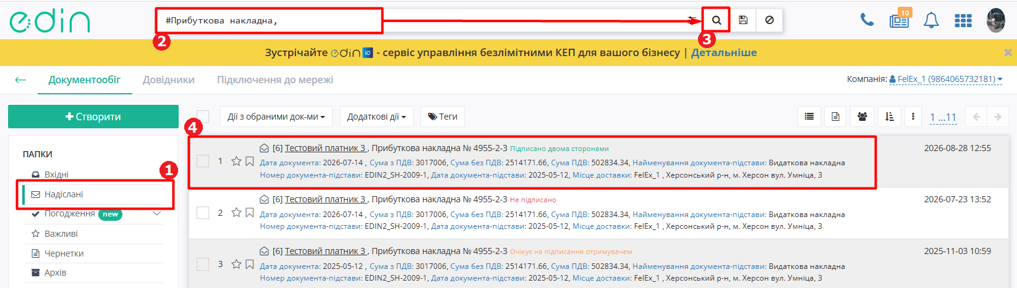Save the current search filter
The height and width of the screenshot is (288, 1017).
click(x=743, y=20)
